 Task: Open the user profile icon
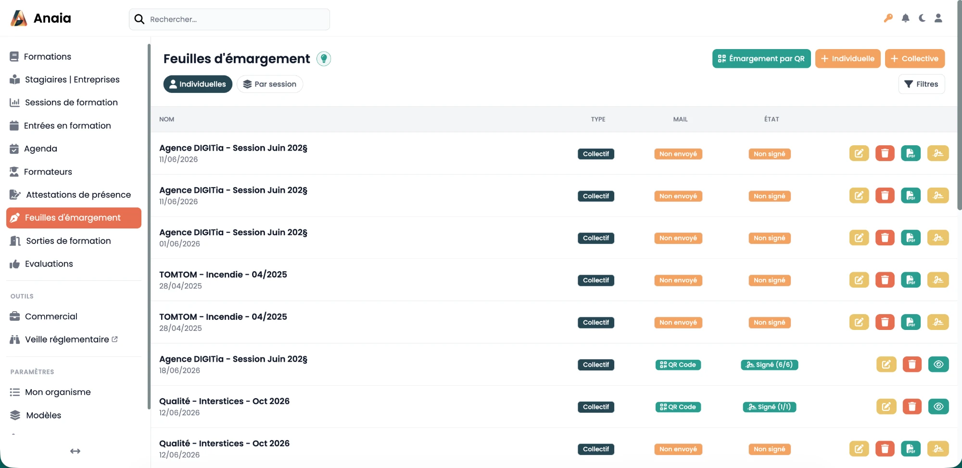(938, 18)
